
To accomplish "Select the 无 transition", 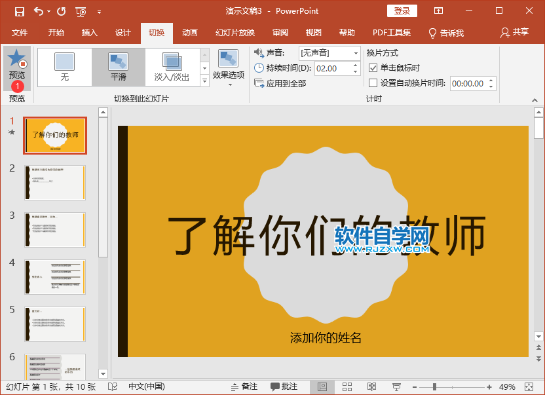I will coord(65,67).
